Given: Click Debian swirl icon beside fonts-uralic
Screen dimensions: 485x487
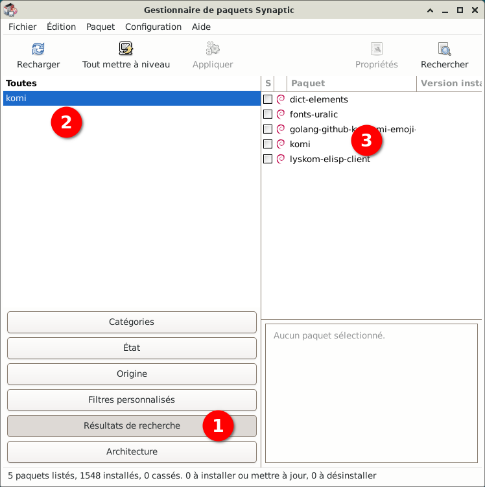Looking at the screenshot, I should [280, 114].
